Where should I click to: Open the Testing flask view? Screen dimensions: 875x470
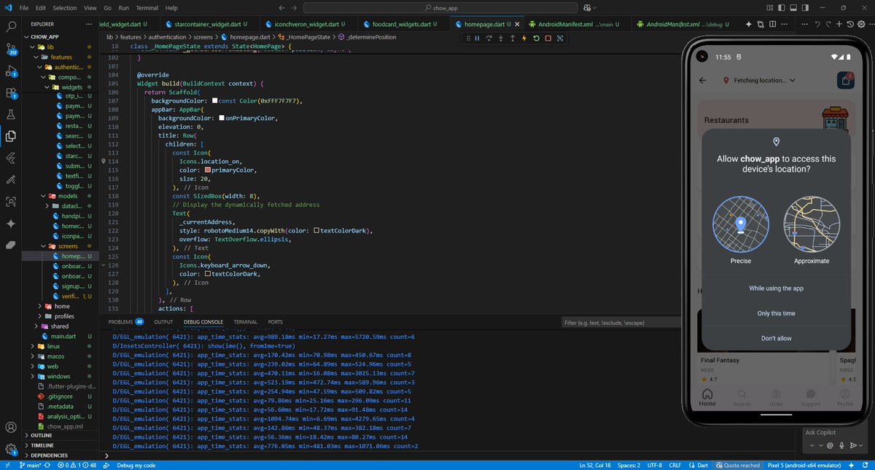(11, 114)
